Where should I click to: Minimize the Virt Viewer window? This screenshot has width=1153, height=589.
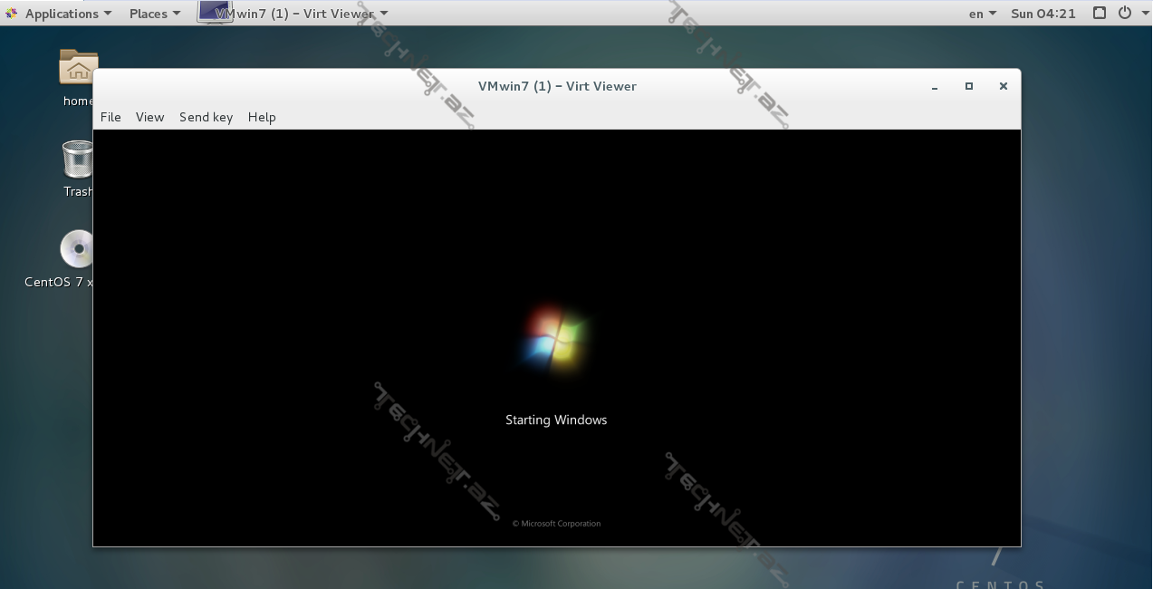(935, 87)
